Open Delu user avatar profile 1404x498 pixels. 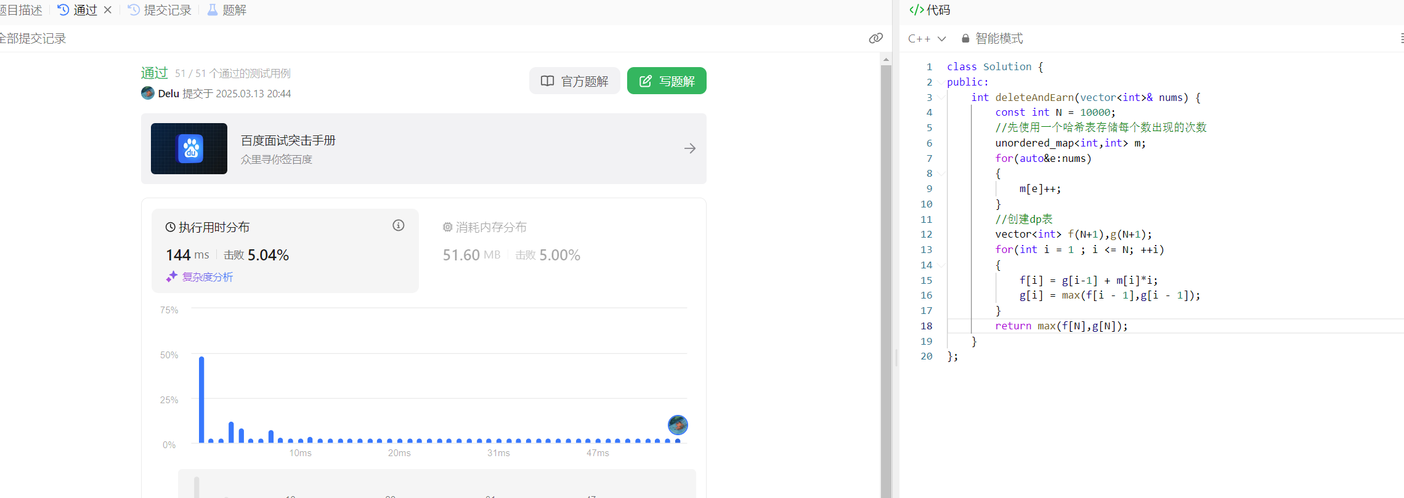(x=147, y=93)
